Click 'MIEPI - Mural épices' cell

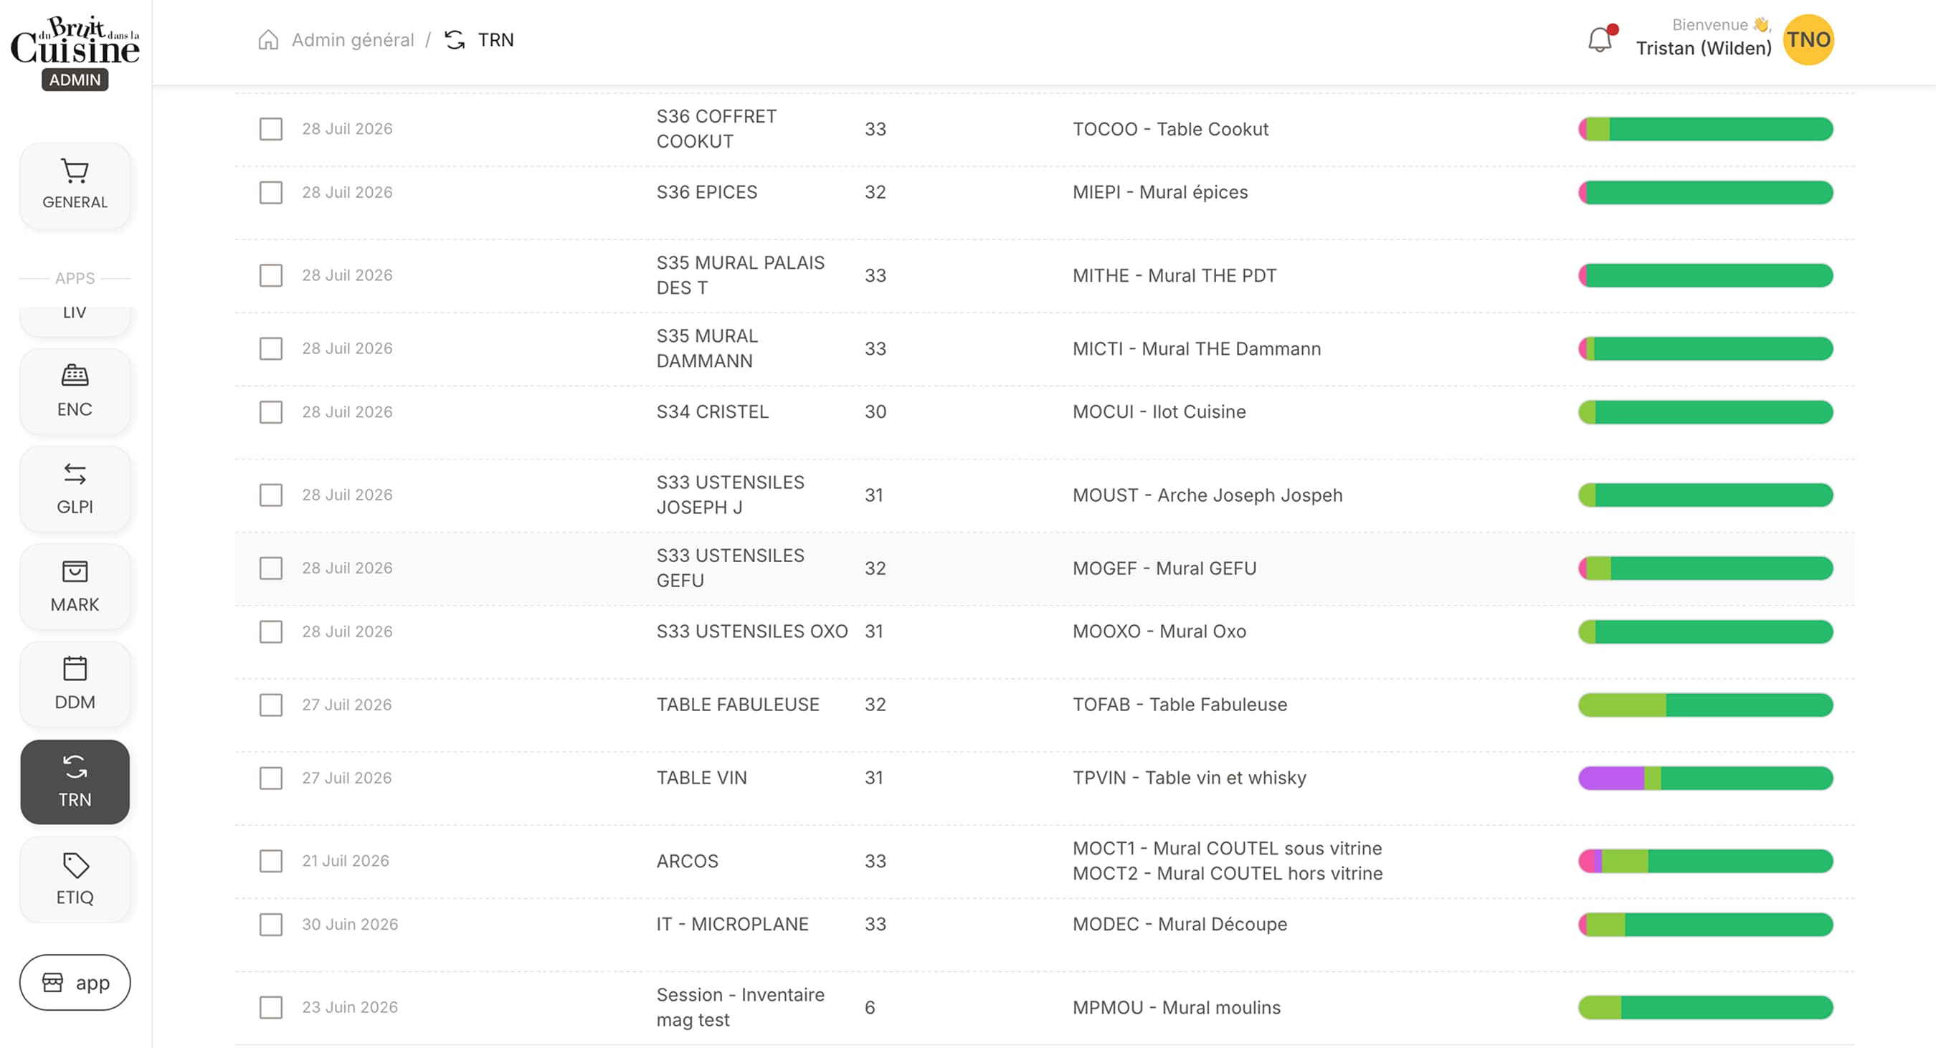(x=1159, y=192)
